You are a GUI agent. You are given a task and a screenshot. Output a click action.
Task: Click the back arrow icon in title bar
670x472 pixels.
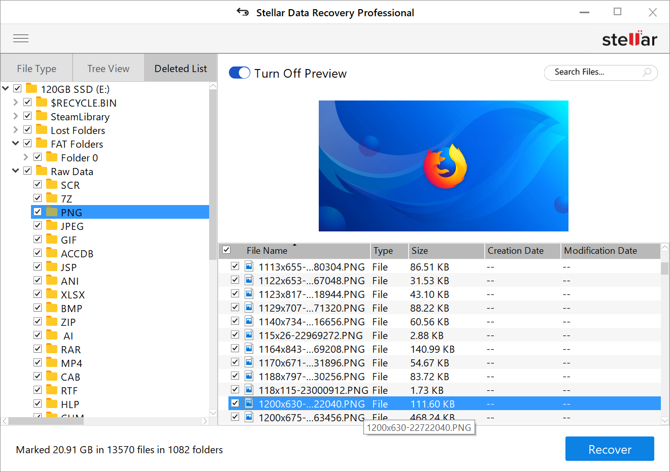pos(243,12)
